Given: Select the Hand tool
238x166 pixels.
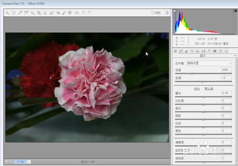Looking at the screenshot, I should 13,13.
